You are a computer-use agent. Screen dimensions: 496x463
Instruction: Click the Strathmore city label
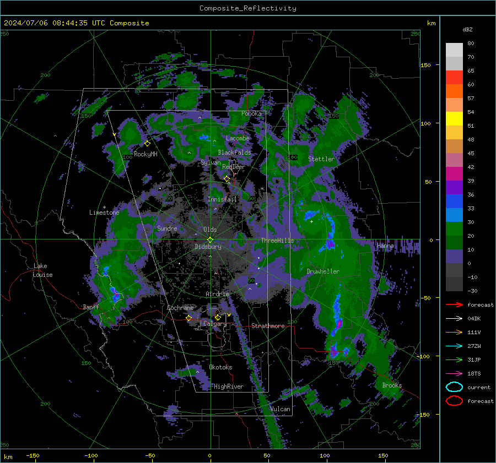tap(268, 326)
